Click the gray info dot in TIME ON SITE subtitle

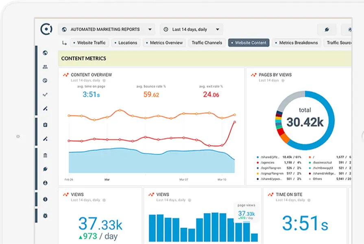click(x=309, y=200)
